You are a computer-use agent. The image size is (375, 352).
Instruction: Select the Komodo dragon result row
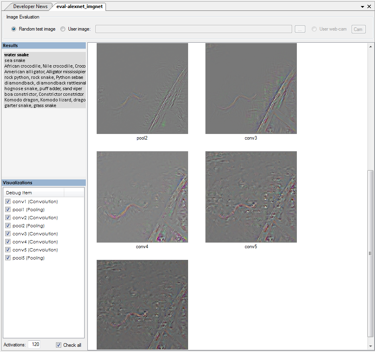click(44, 100)
